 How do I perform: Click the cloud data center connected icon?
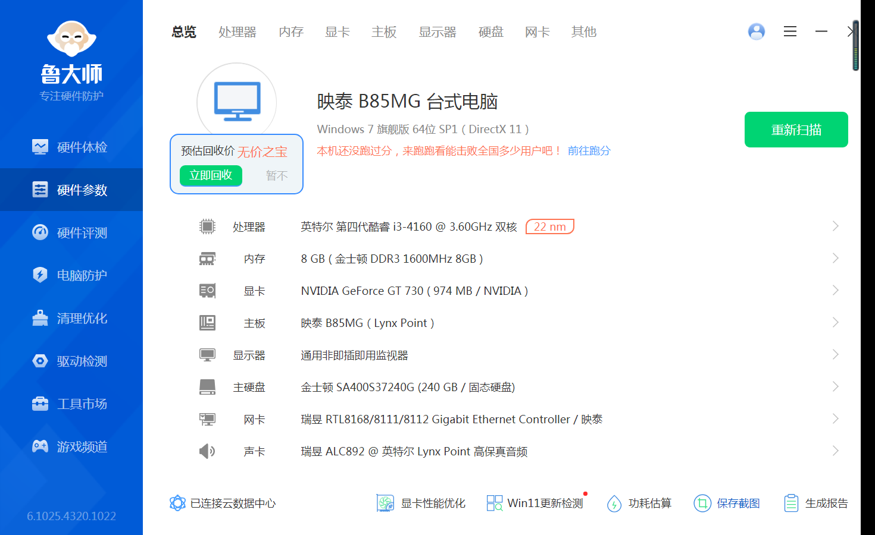pyautogui.click(x=177, y=503)
